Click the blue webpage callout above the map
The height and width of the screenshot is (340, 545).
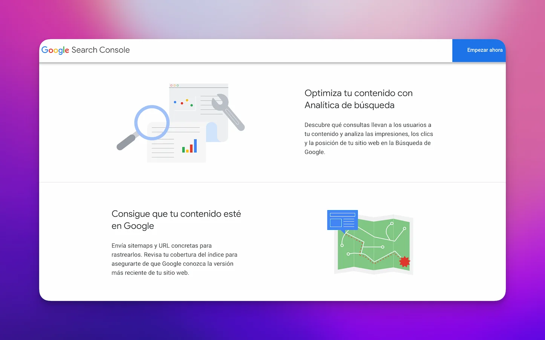point(342,220)
